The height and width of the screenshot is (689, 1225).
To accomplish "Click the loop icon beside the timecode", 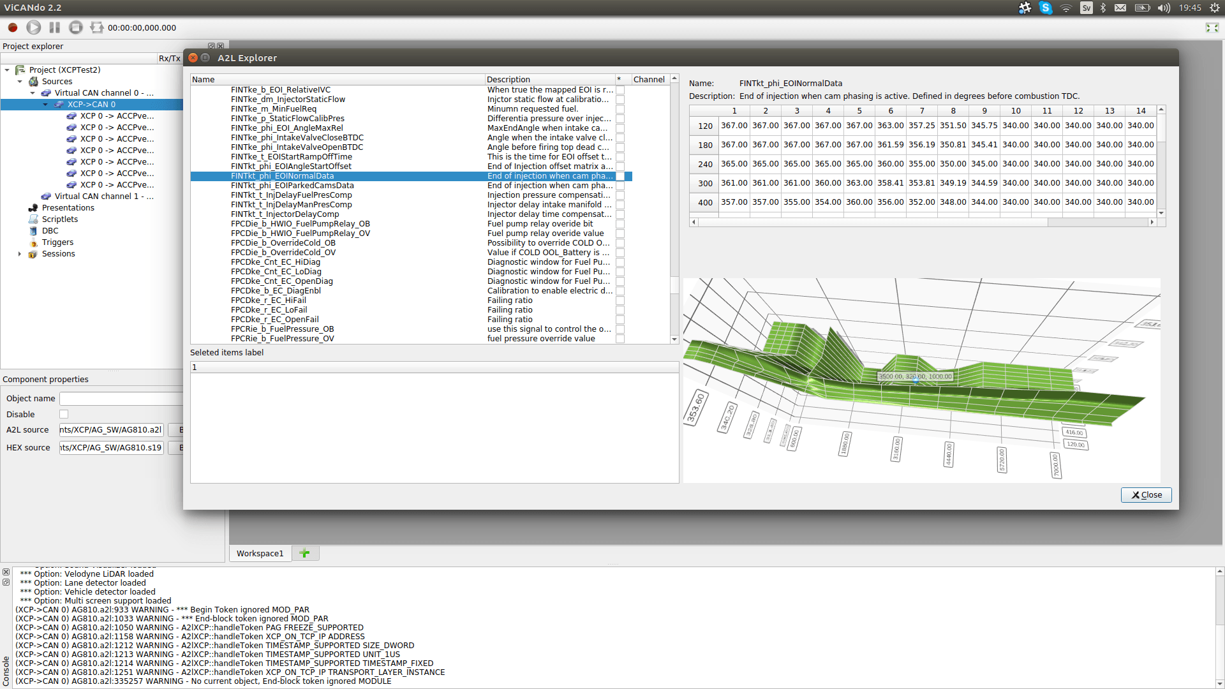I will click(x=97, y=27).
